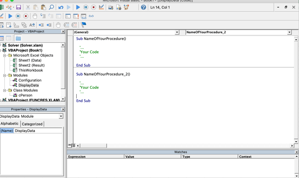This screenshot has width=299, height=178.
Task: Toggle Design Mode in the top toolbar
Action: pos(101,7)
